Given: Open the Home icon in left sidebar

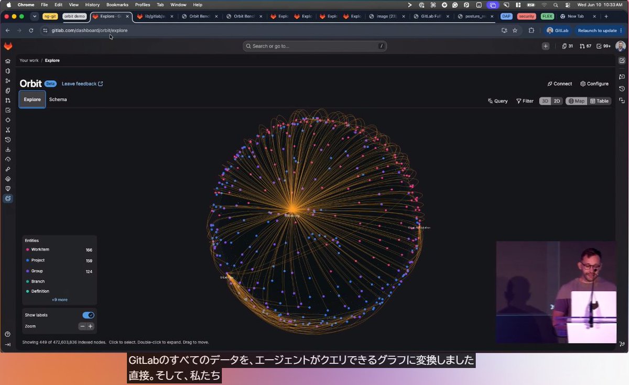Looking at the screenshot, I should point(8,61).
